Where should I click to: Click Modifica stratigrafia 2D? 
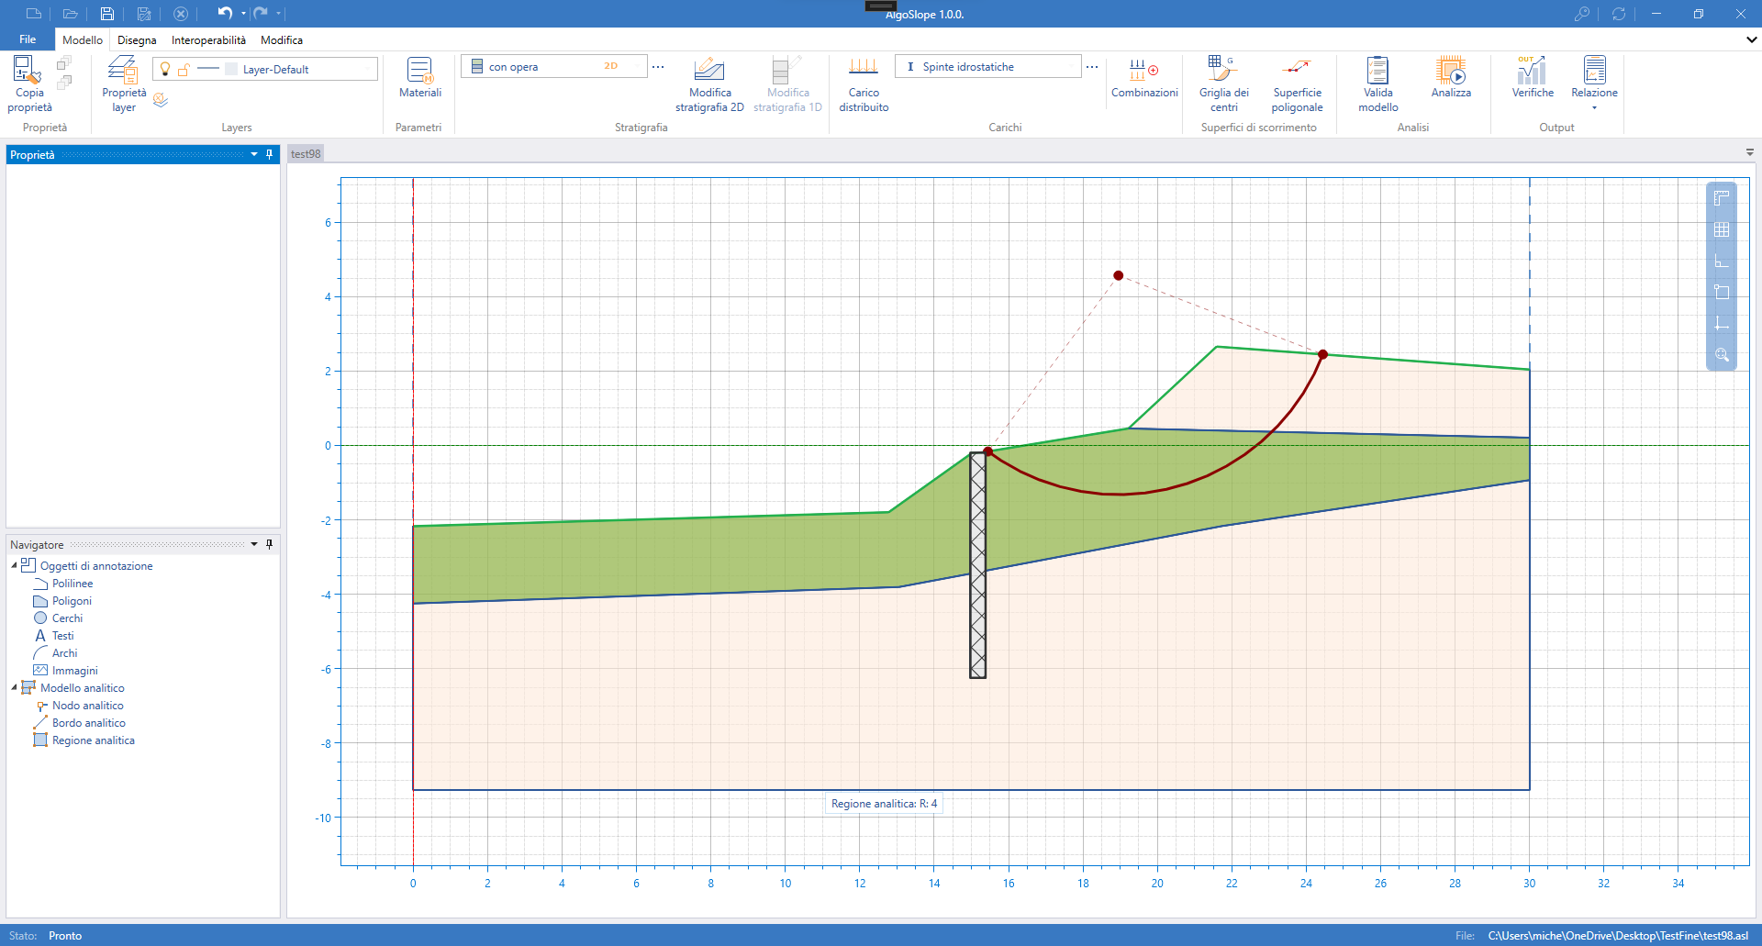(x=709, y=83)
